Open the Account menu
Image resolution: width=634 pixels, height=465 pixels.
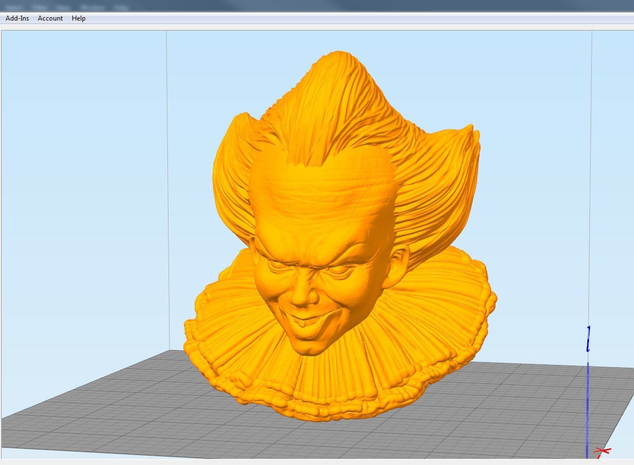click(50, 18)
